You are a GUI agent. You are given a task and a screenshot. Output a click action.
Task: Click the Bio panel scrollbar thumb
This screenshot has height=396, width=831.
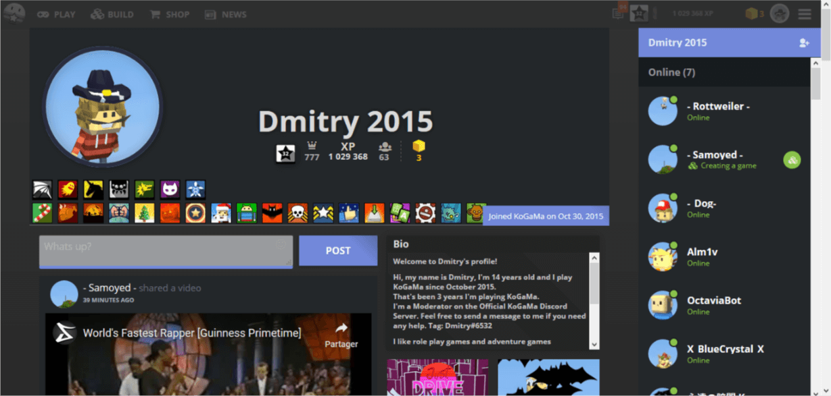(594, 284)
